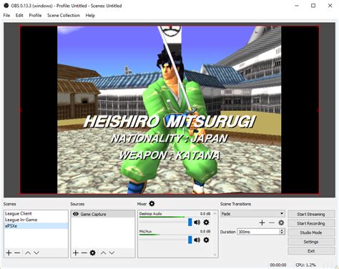Enable Studio Mode
Screen dimensions: 339x269
[311, 233]
